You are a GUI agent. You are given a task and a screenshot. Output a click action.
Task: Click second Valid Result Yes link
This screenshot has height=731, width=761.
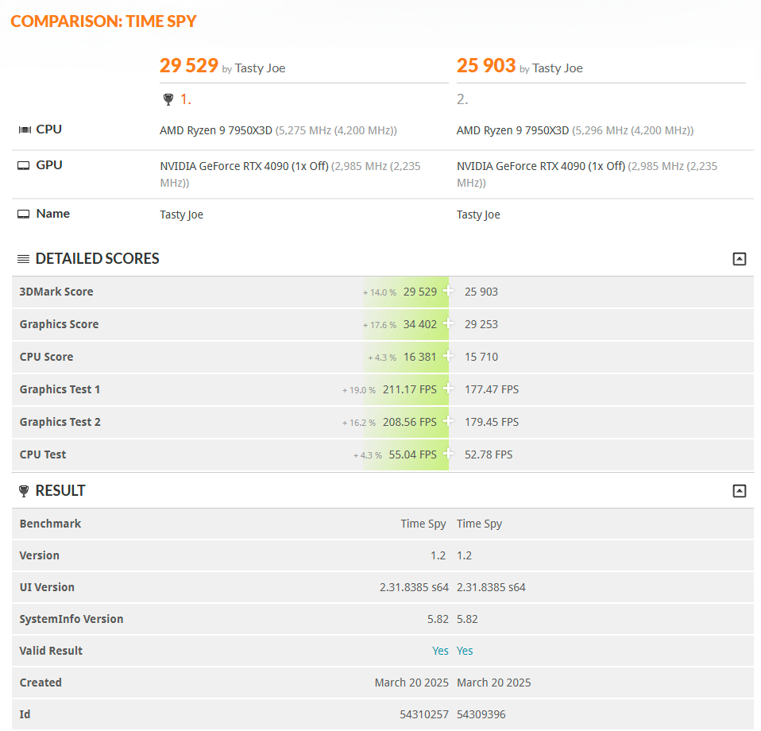pos(465,651)
